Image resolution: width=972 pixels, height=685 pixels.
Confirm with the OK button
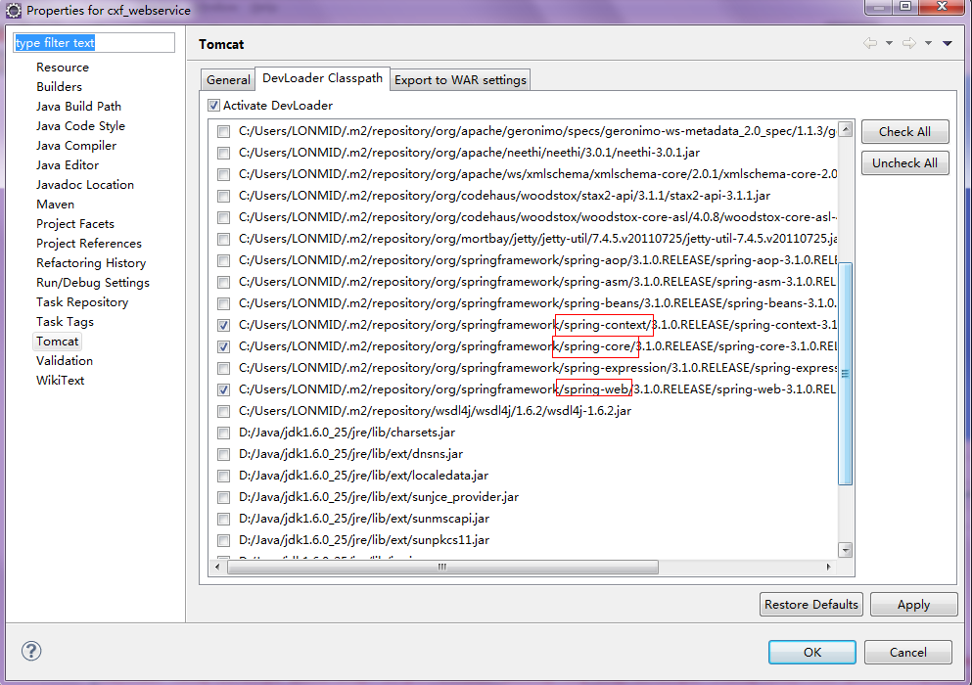812,652
